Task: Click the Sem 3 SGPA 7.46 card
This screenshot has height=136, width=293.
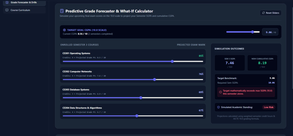Action: (x=230, y=63)
